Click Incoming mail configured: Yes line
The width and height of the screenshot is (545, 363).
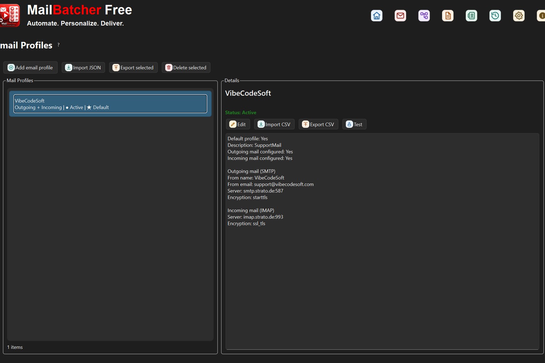pyautogui.click(x=260, y=158)
